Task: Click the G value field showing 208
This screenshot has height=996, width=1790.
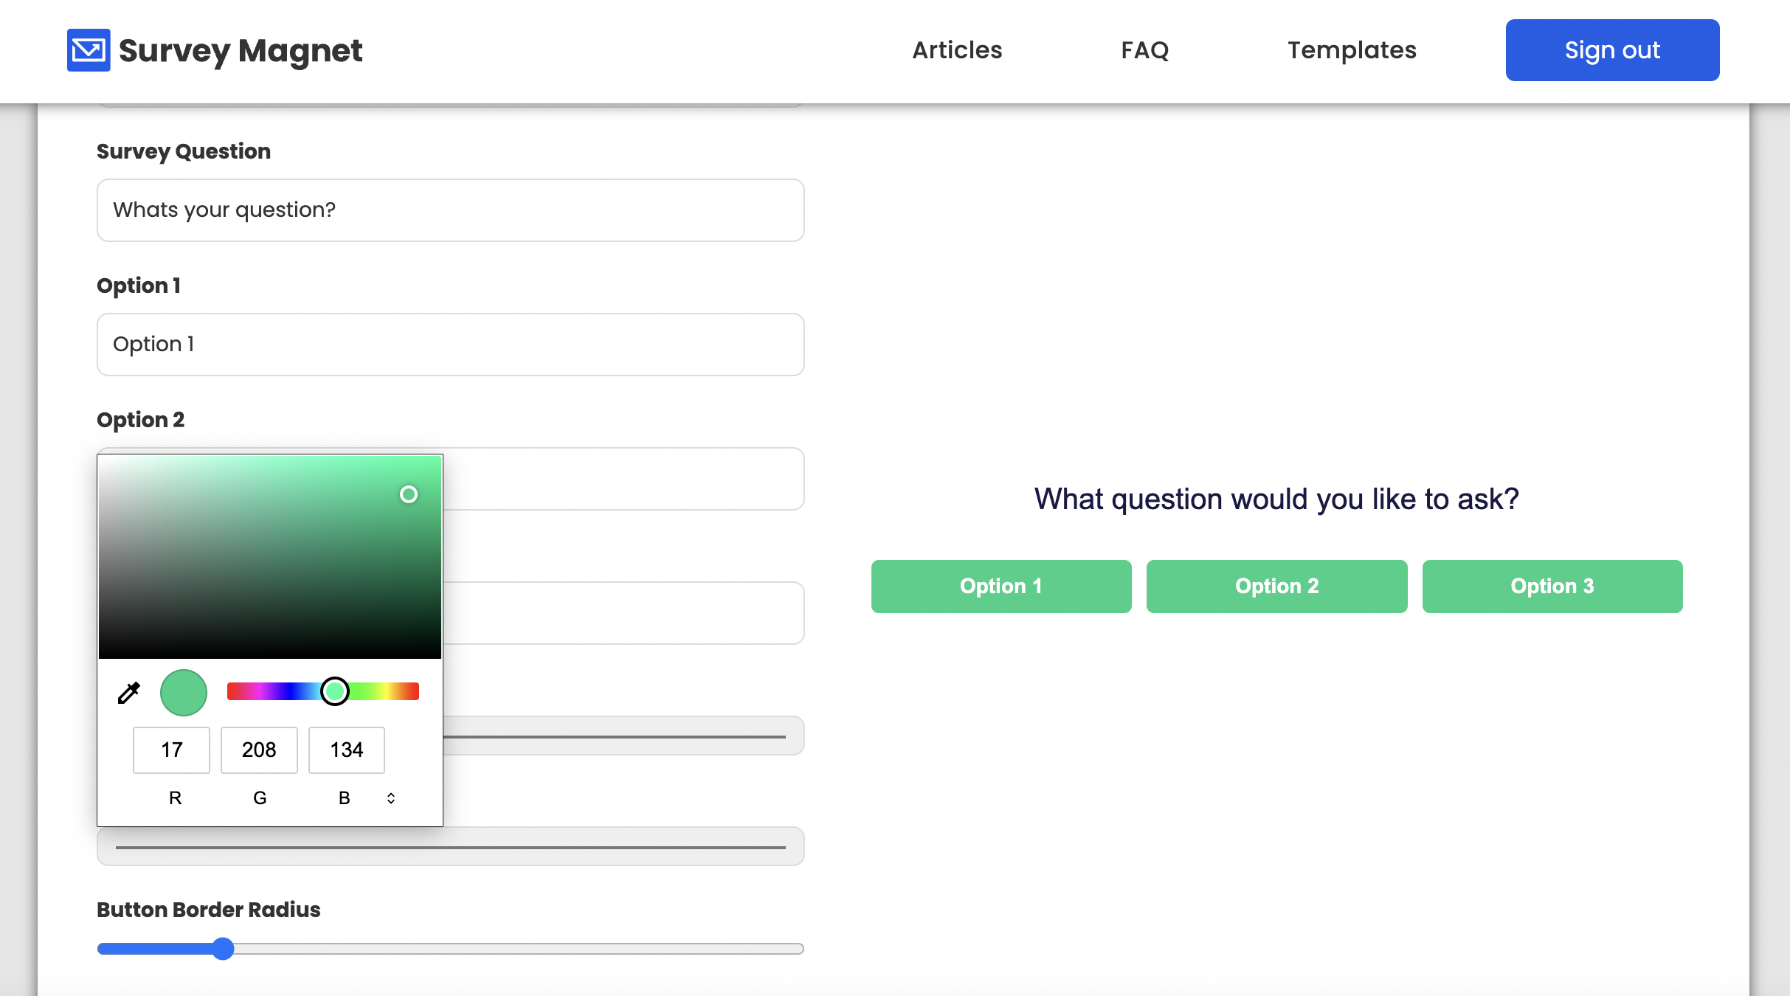Action: 259,750
